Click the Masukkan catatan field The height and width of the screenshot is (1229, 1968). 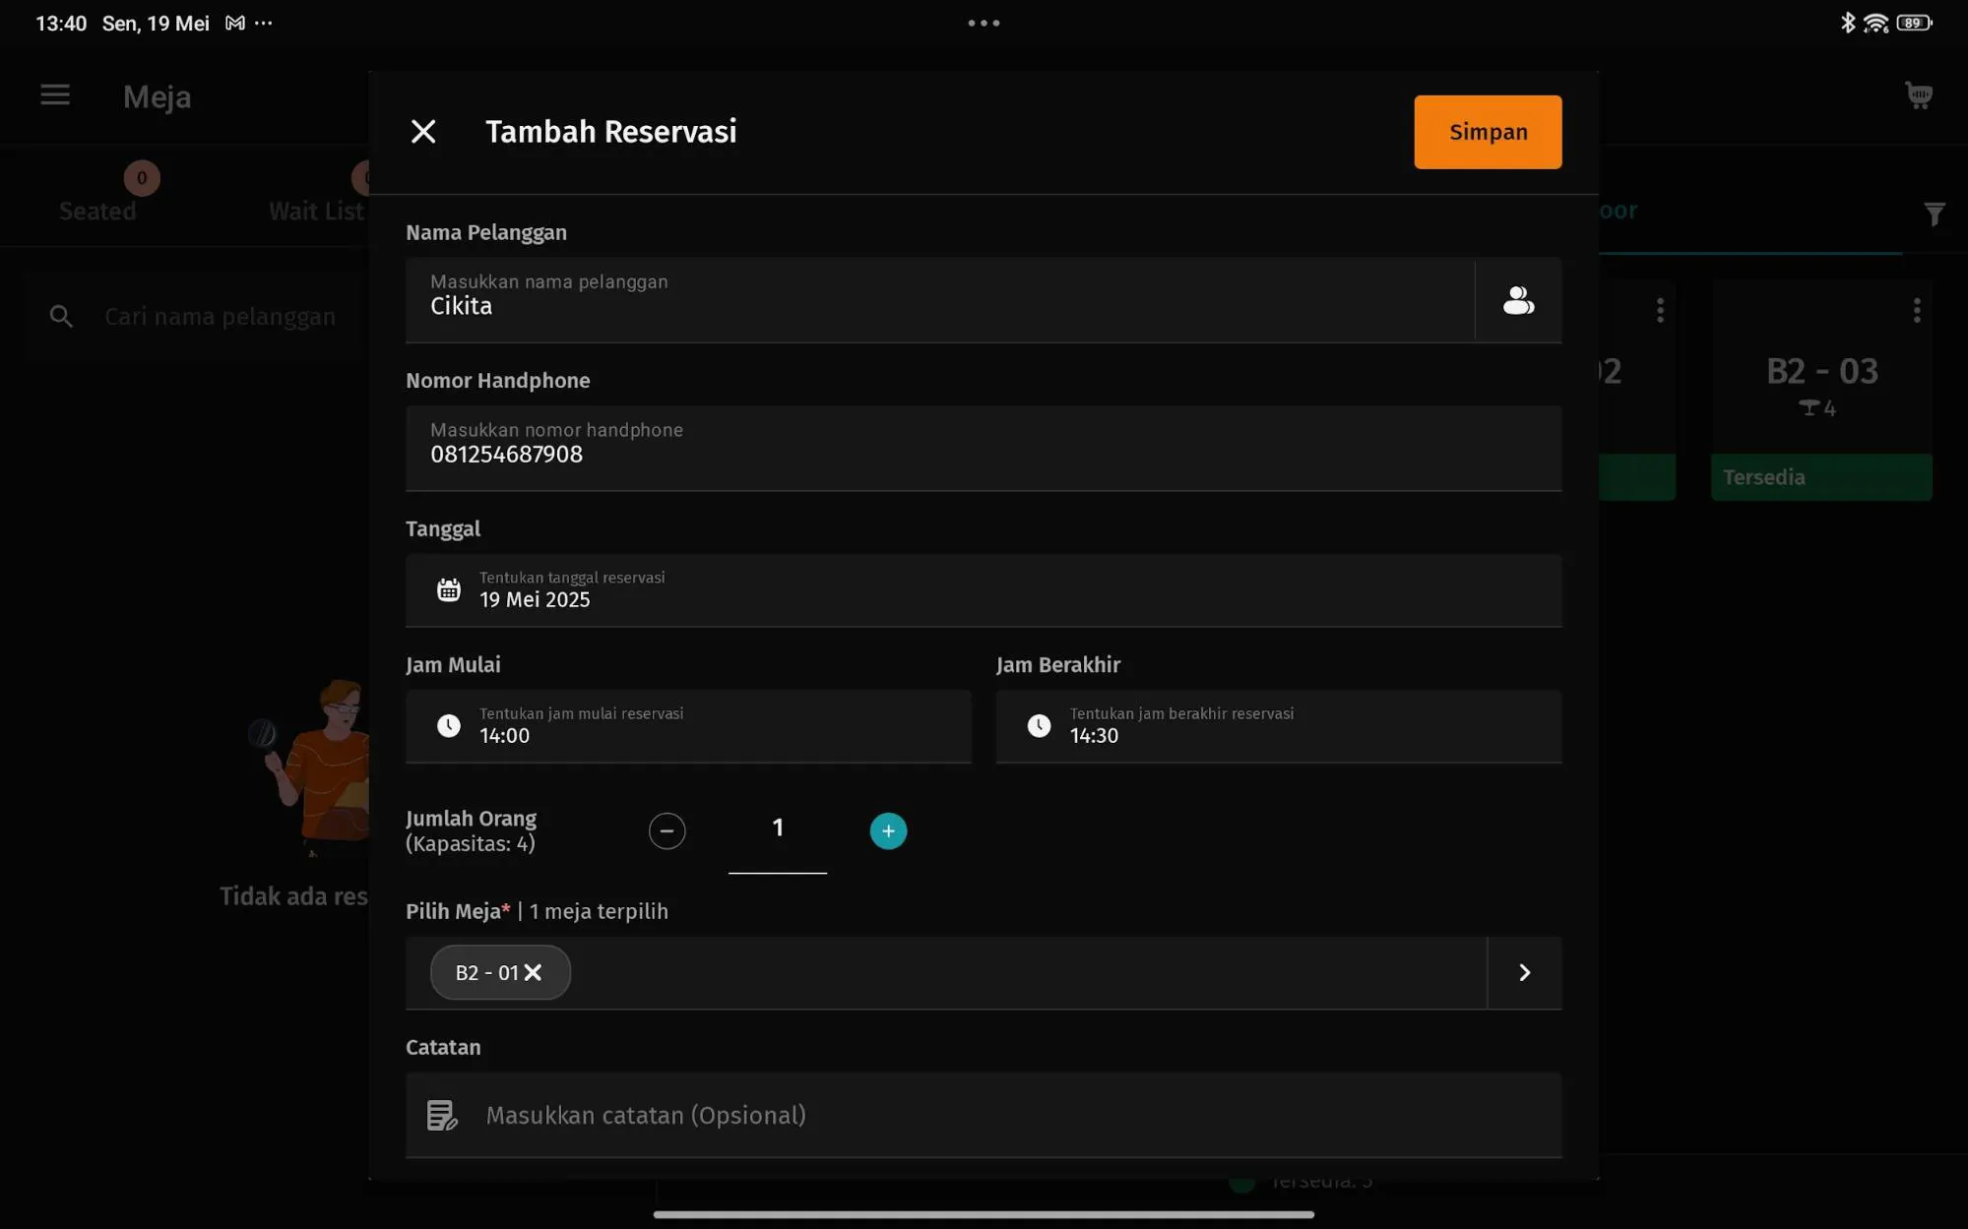984,1115
